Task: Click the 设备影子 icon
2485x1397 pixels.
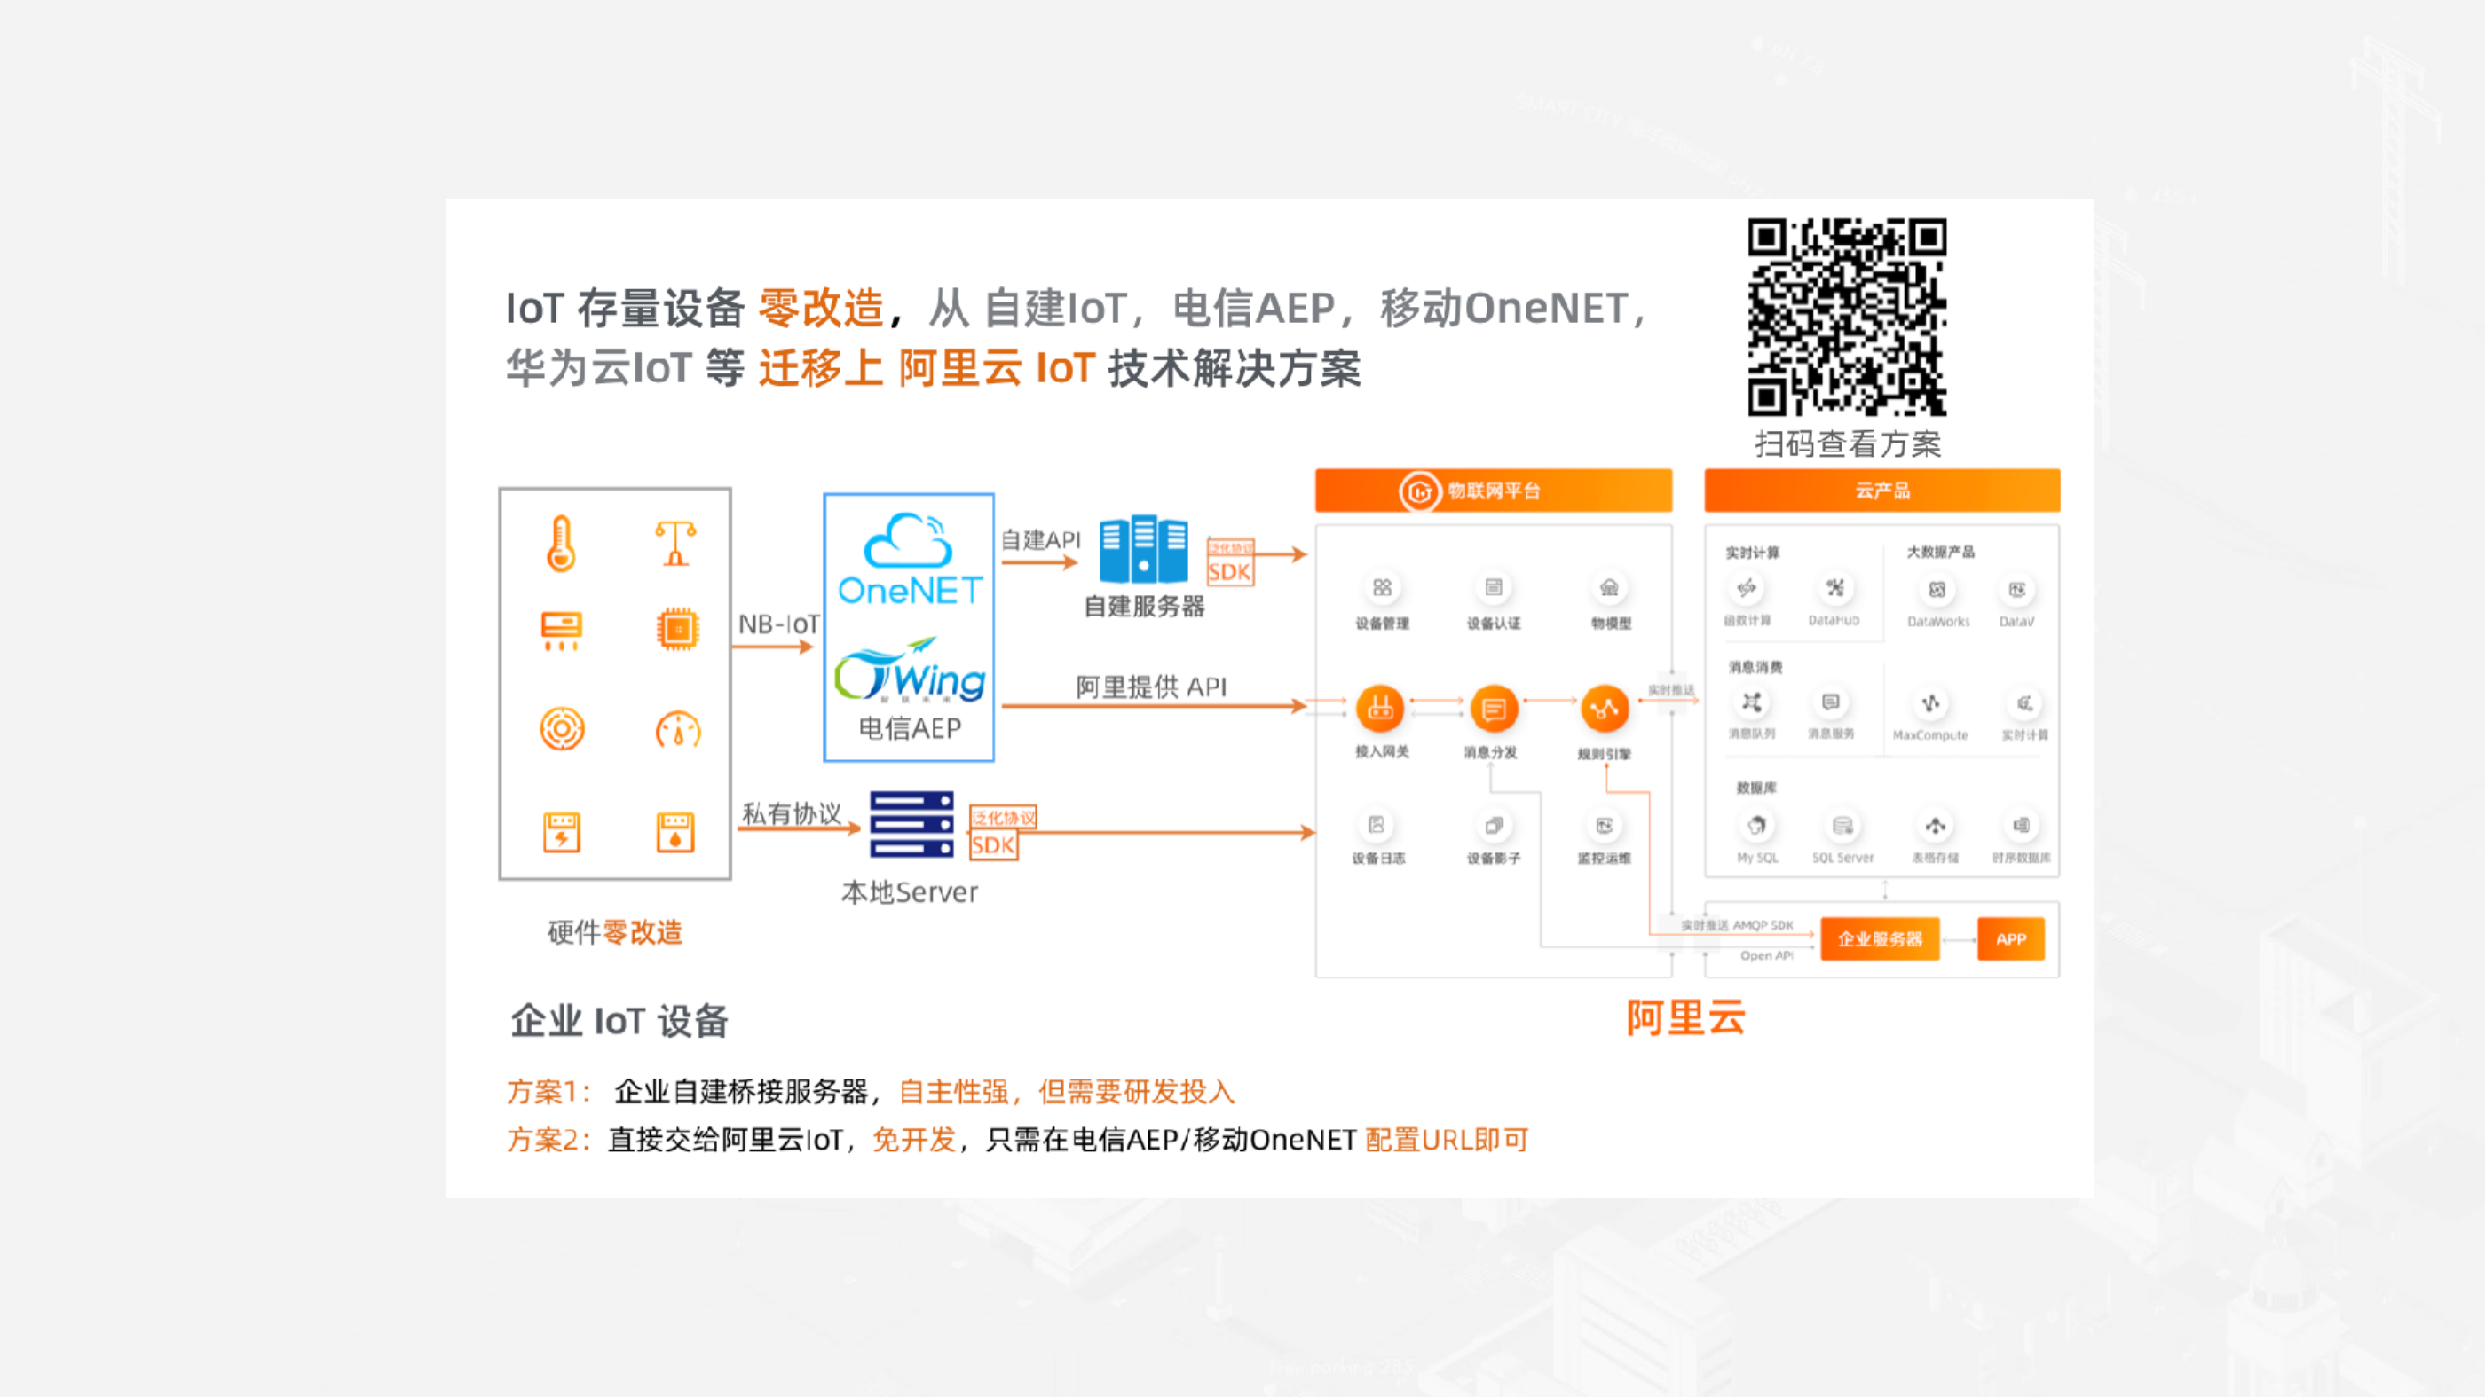Action: pos(1494,825)
